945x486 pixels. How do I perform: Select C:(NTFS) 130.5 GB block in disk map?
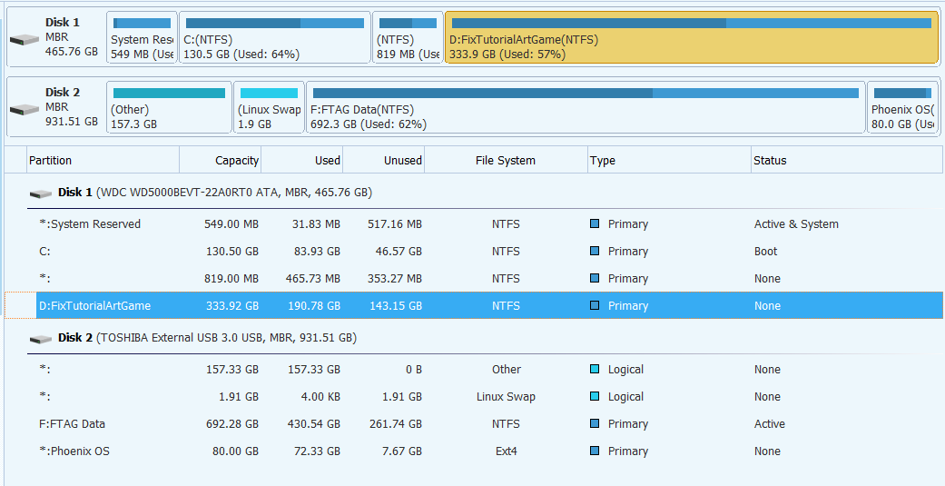275,37
